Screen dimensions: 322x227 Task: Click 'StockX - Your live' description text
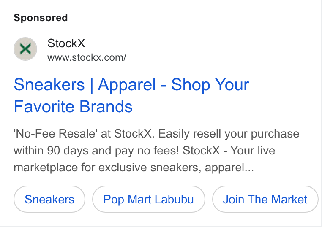pos(229,151)
